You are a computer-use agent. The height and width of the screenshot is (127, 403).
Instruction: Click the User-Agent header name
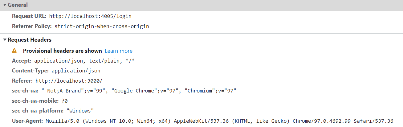tap(27, 121)
